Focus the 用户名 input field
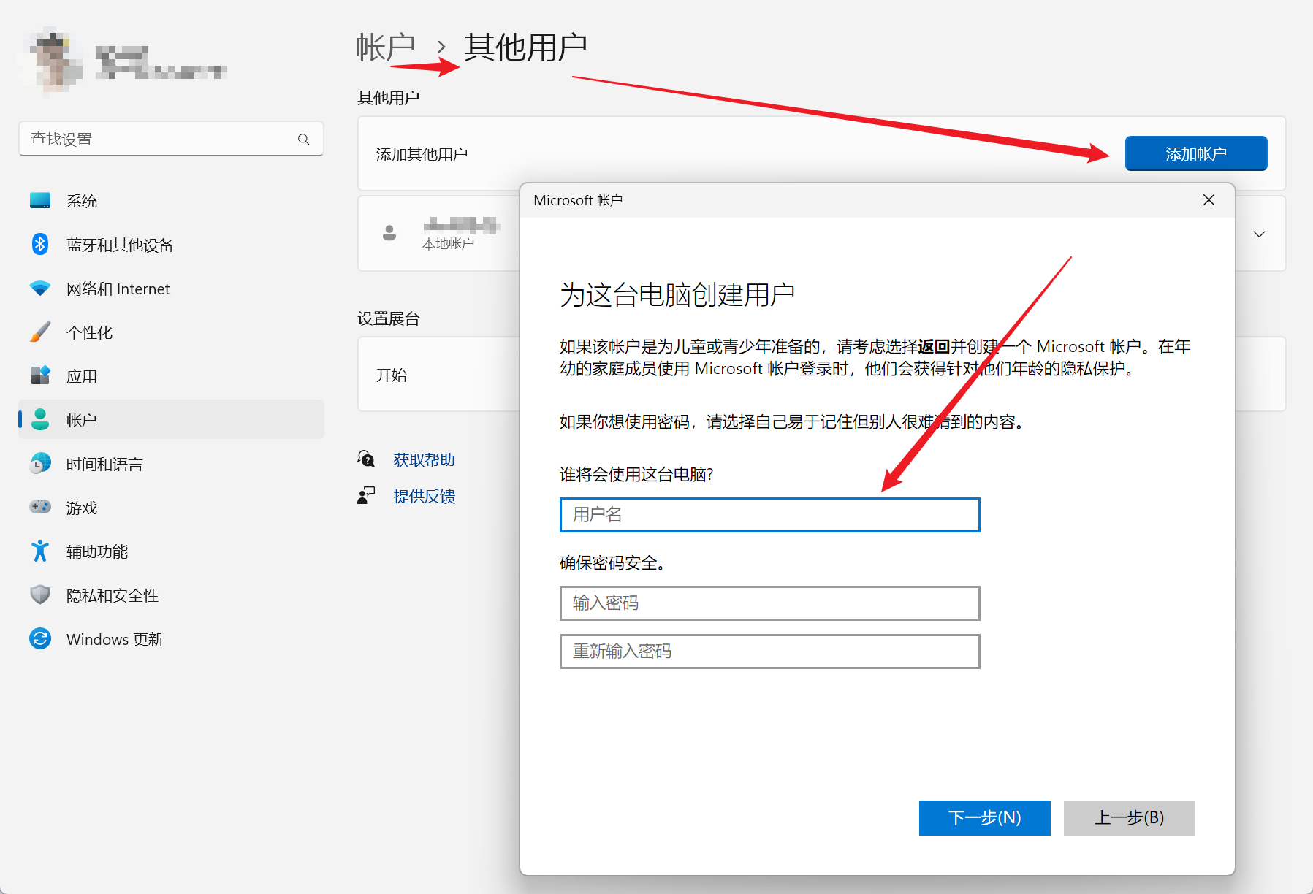Screen dimensions: 1313x894 [x=769, y=515]
